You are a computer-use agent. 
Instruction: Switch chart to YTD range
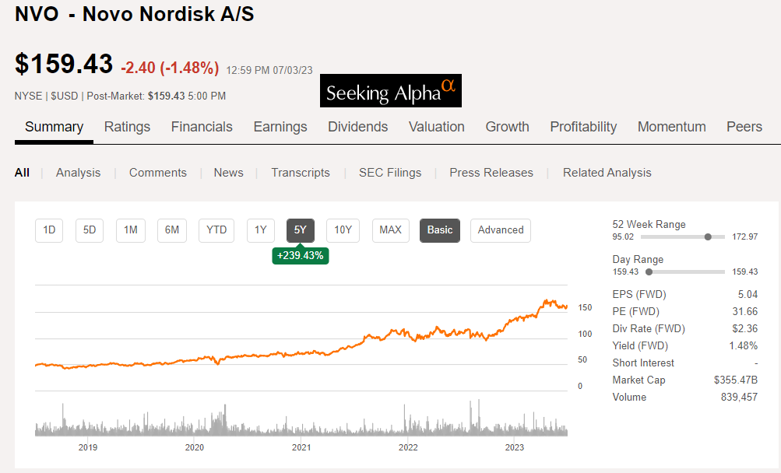(216, 230)
